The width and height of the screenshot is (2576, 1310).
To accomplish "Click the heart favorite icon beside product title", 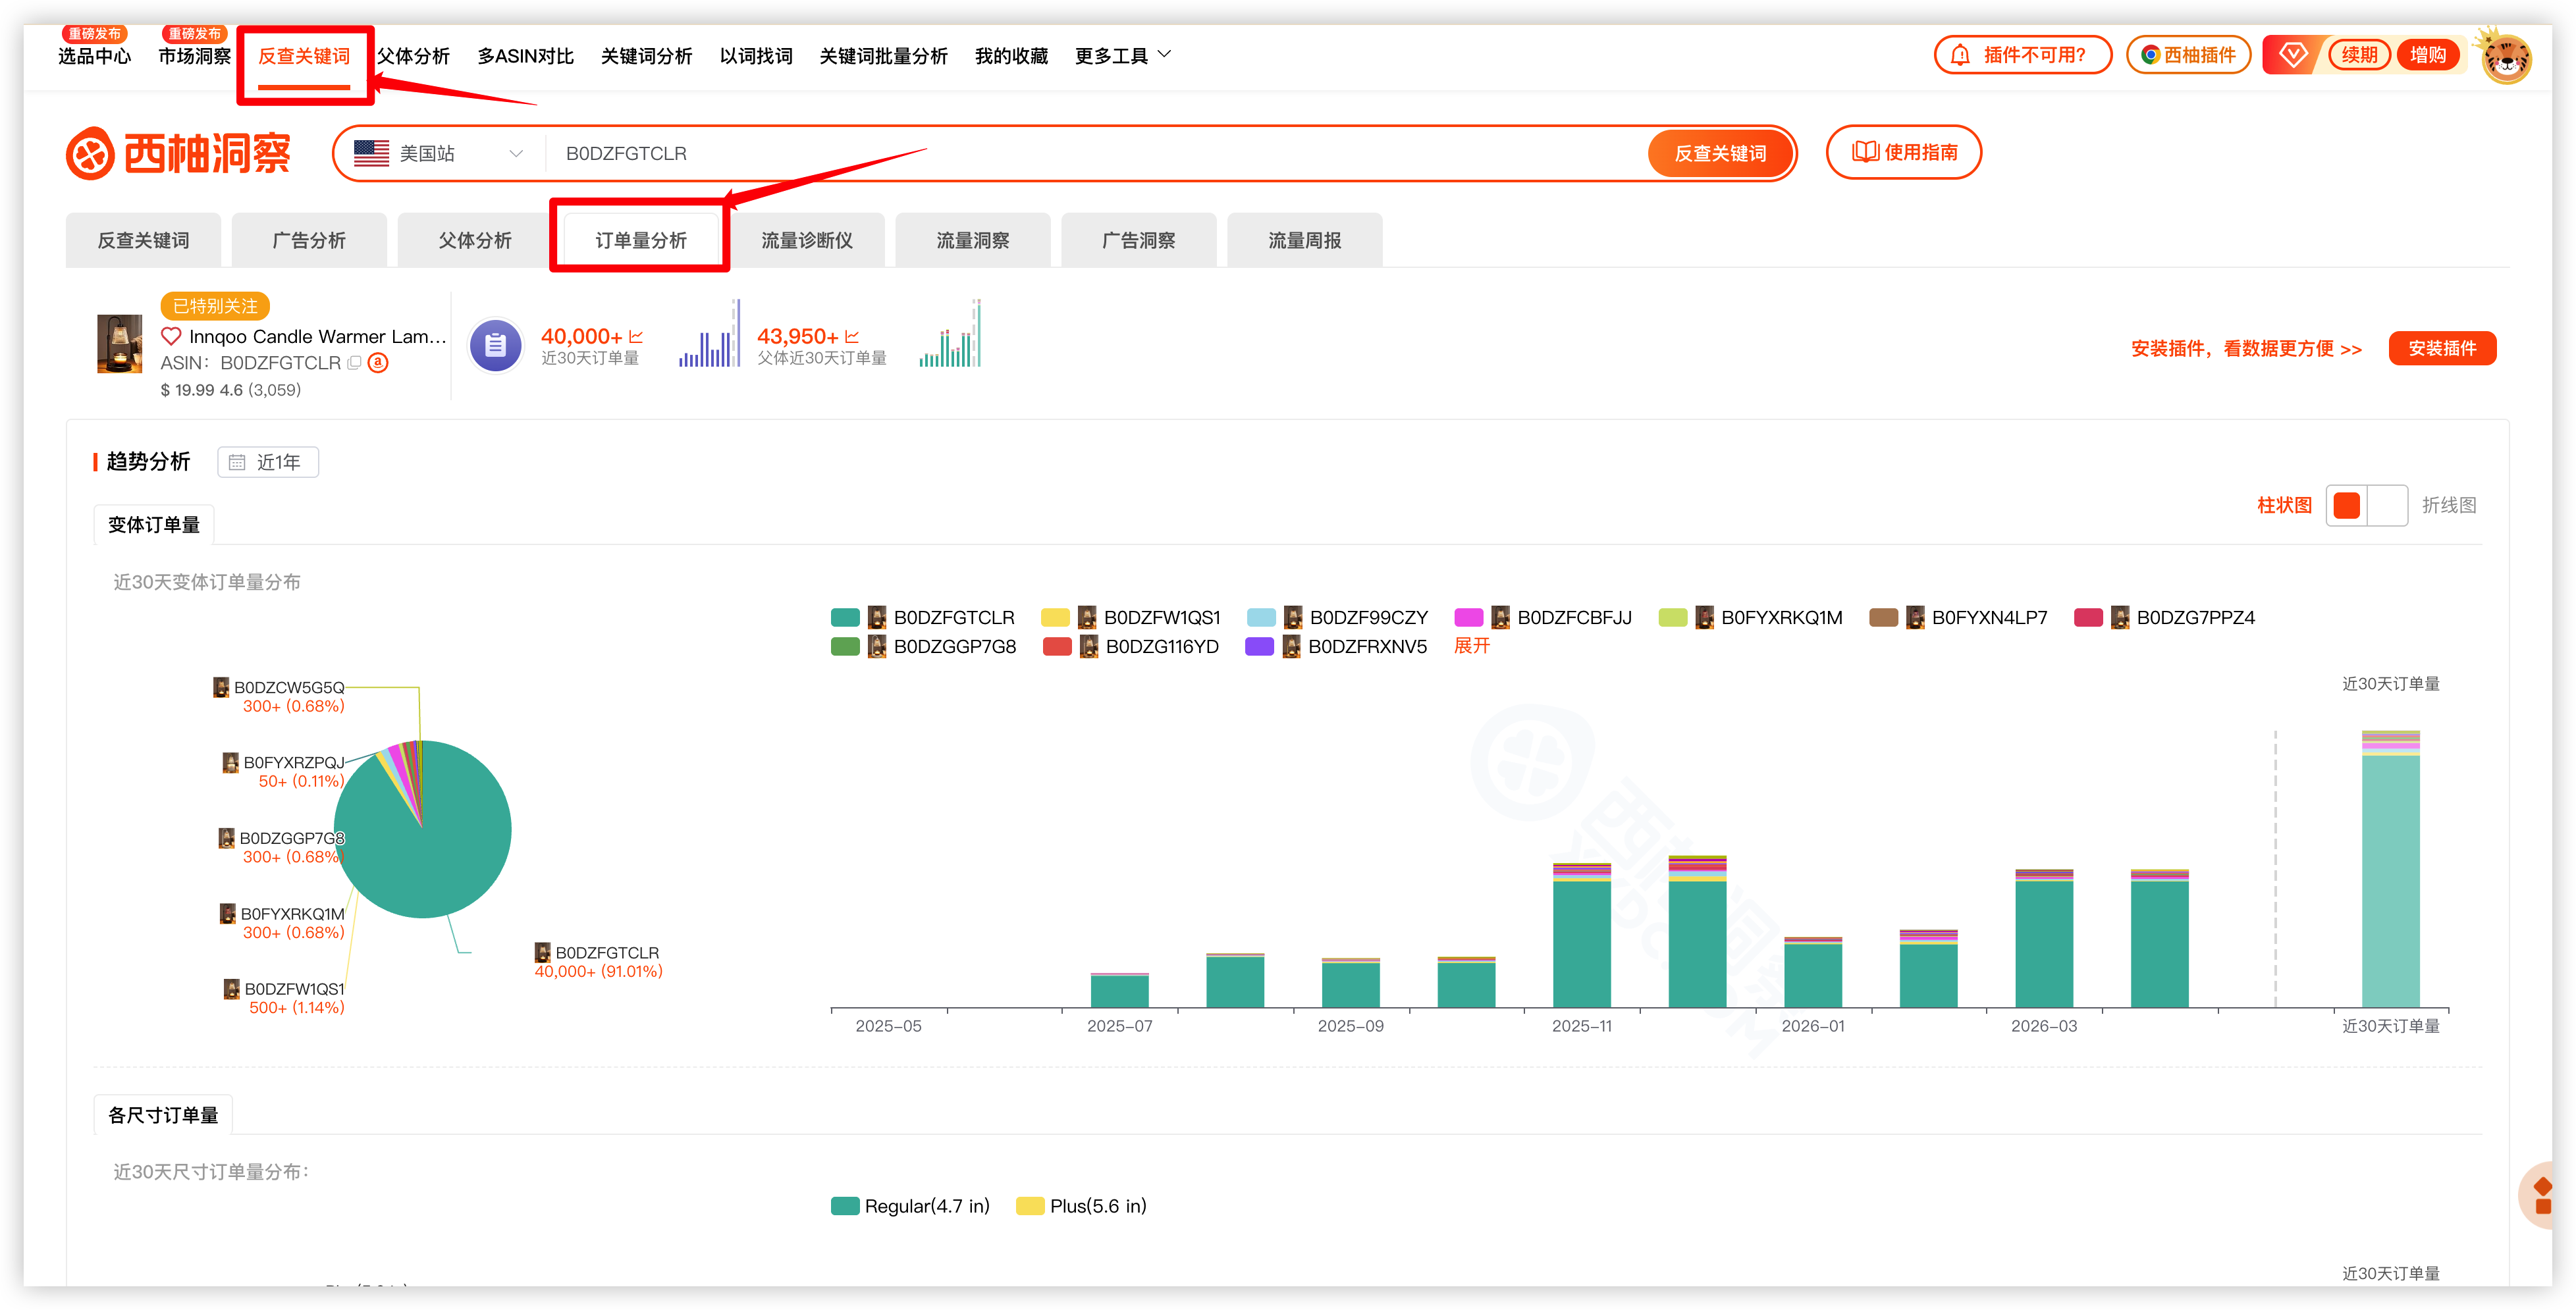I will click(171, 336).
